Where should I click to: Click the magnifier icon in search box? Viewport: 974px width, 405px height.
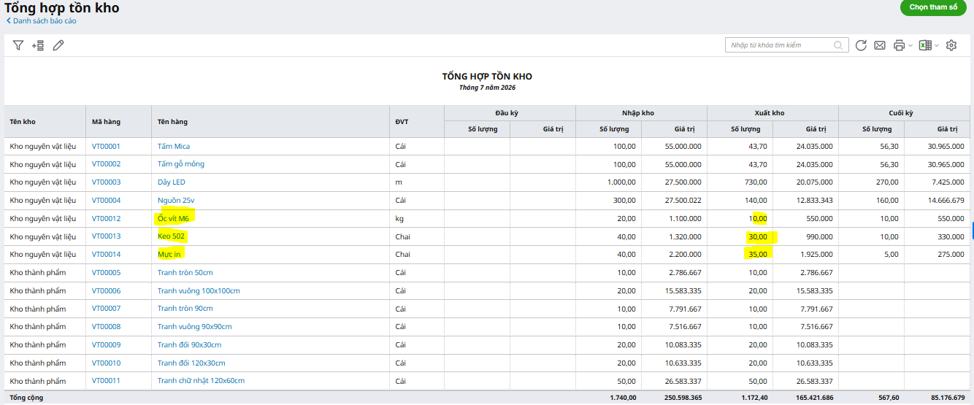838,45
